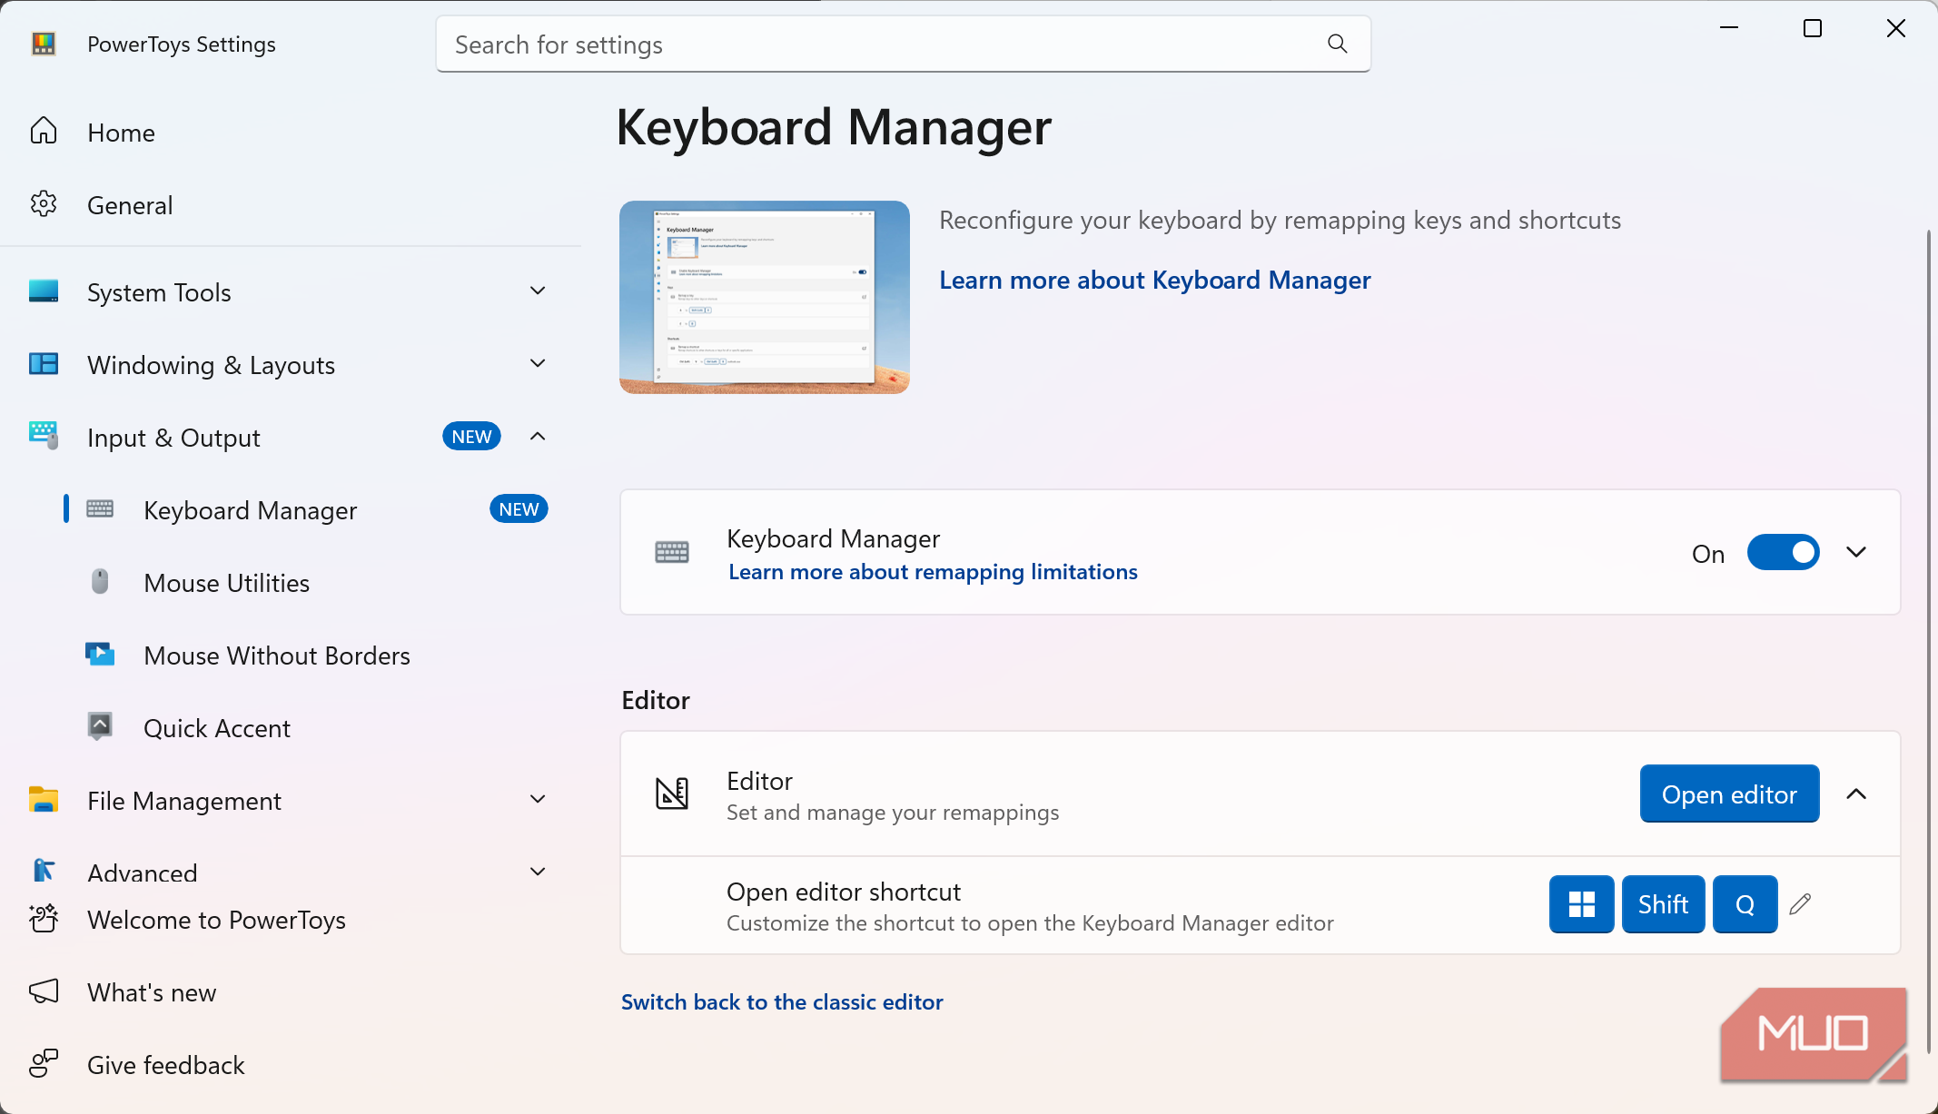Click the Search for settings field
This screenshot has height=1114, width=1938.
[x=903, y=44]
